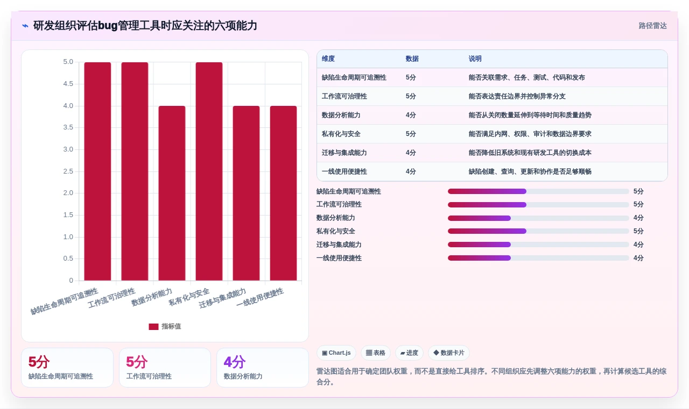Click the 迁移与集成能力 bar in the chart
Image resolution: width=689 pixels, height=409 pixels.
pos(246,193)
